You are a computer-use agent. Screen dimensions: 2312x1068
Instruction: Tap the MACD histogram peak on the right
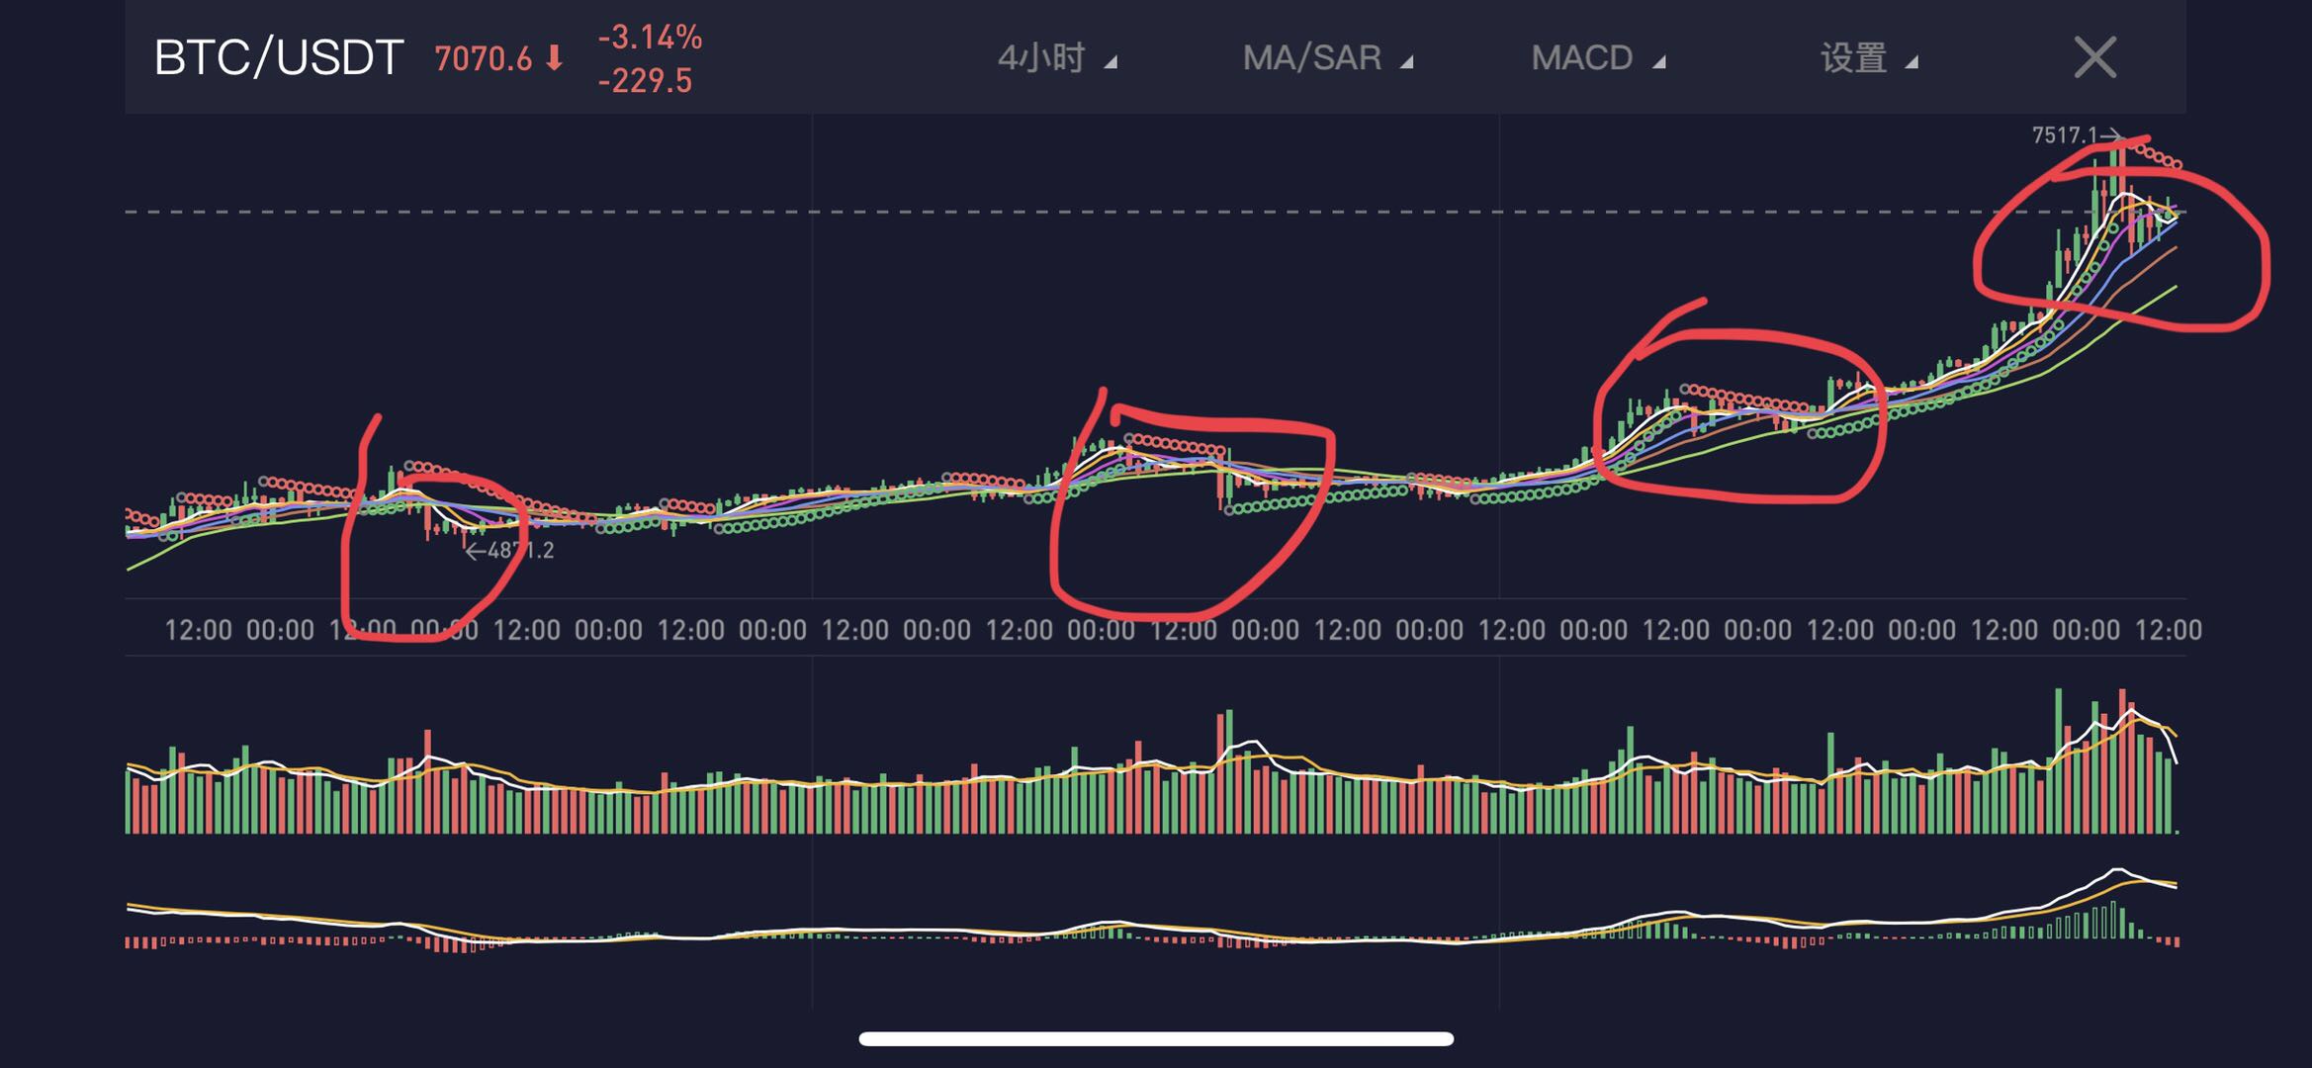[2114, 919]
